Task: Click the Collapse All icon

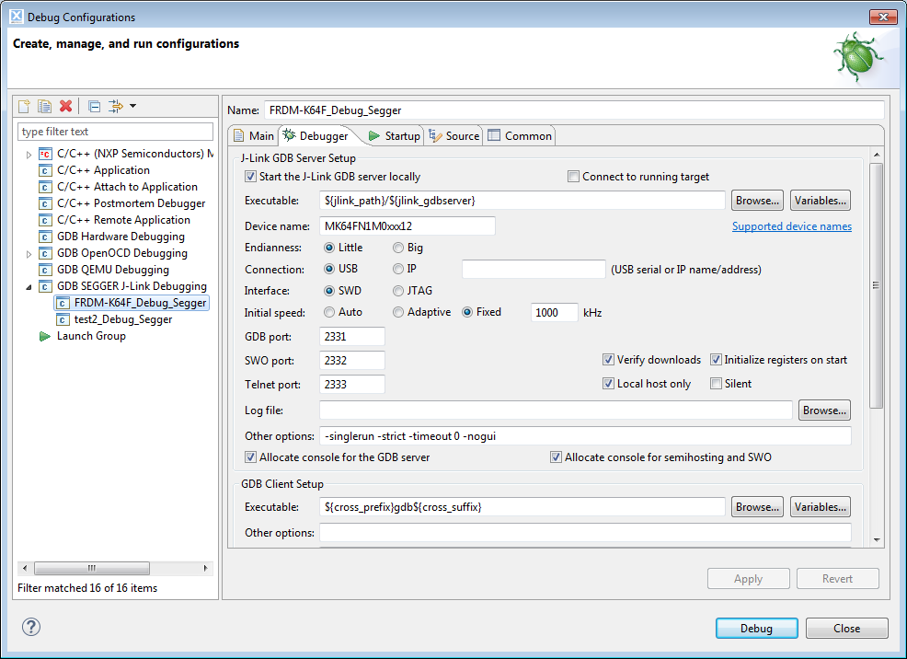Action: 94,106
